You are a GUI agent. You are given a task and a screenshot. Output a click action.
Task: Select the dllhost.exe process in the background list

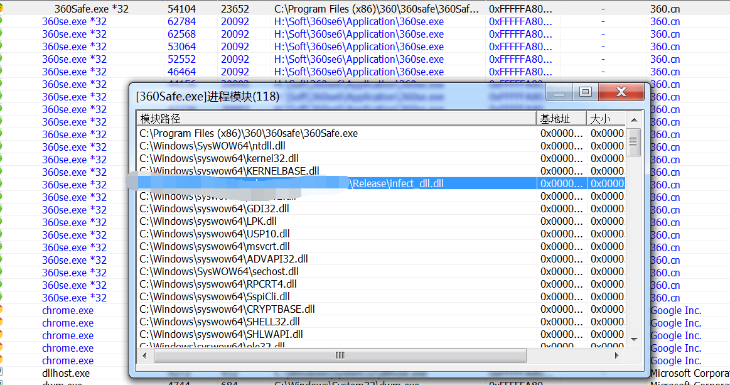pyautogui.click(x=66, y=373)
